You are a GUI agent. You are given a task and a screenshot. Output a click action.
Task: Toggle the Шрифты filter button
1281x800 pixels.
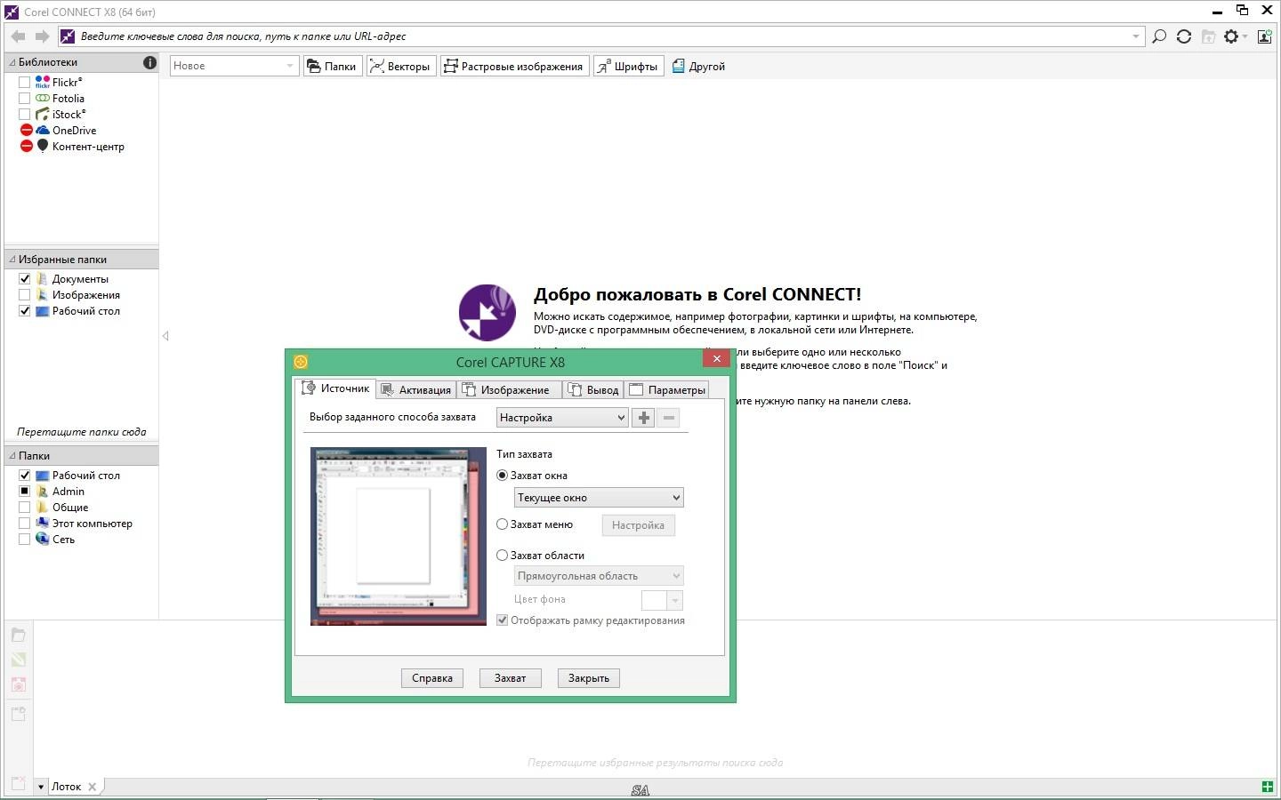coord(629,66)
